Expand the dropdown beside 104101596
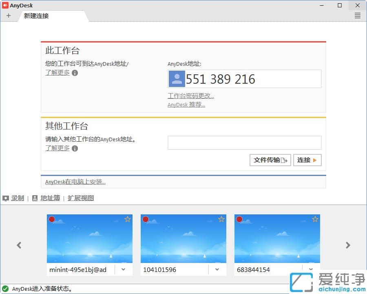 point(217,269)
